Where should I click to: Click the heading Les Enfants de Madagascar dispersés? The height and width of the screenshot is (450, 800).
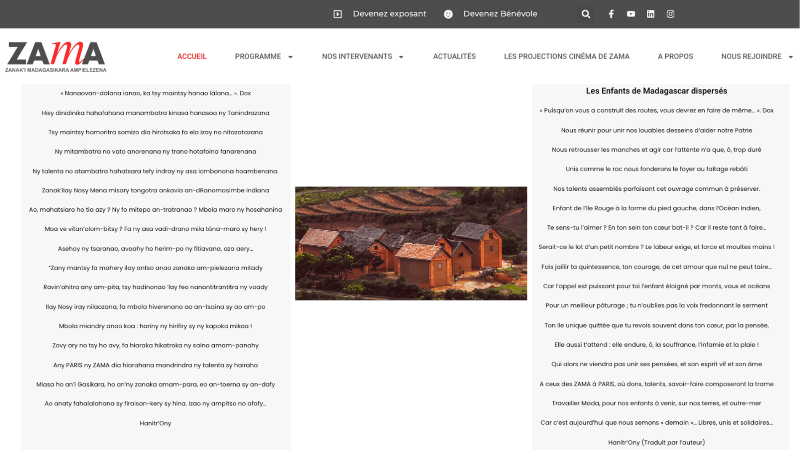click(656, 91)
